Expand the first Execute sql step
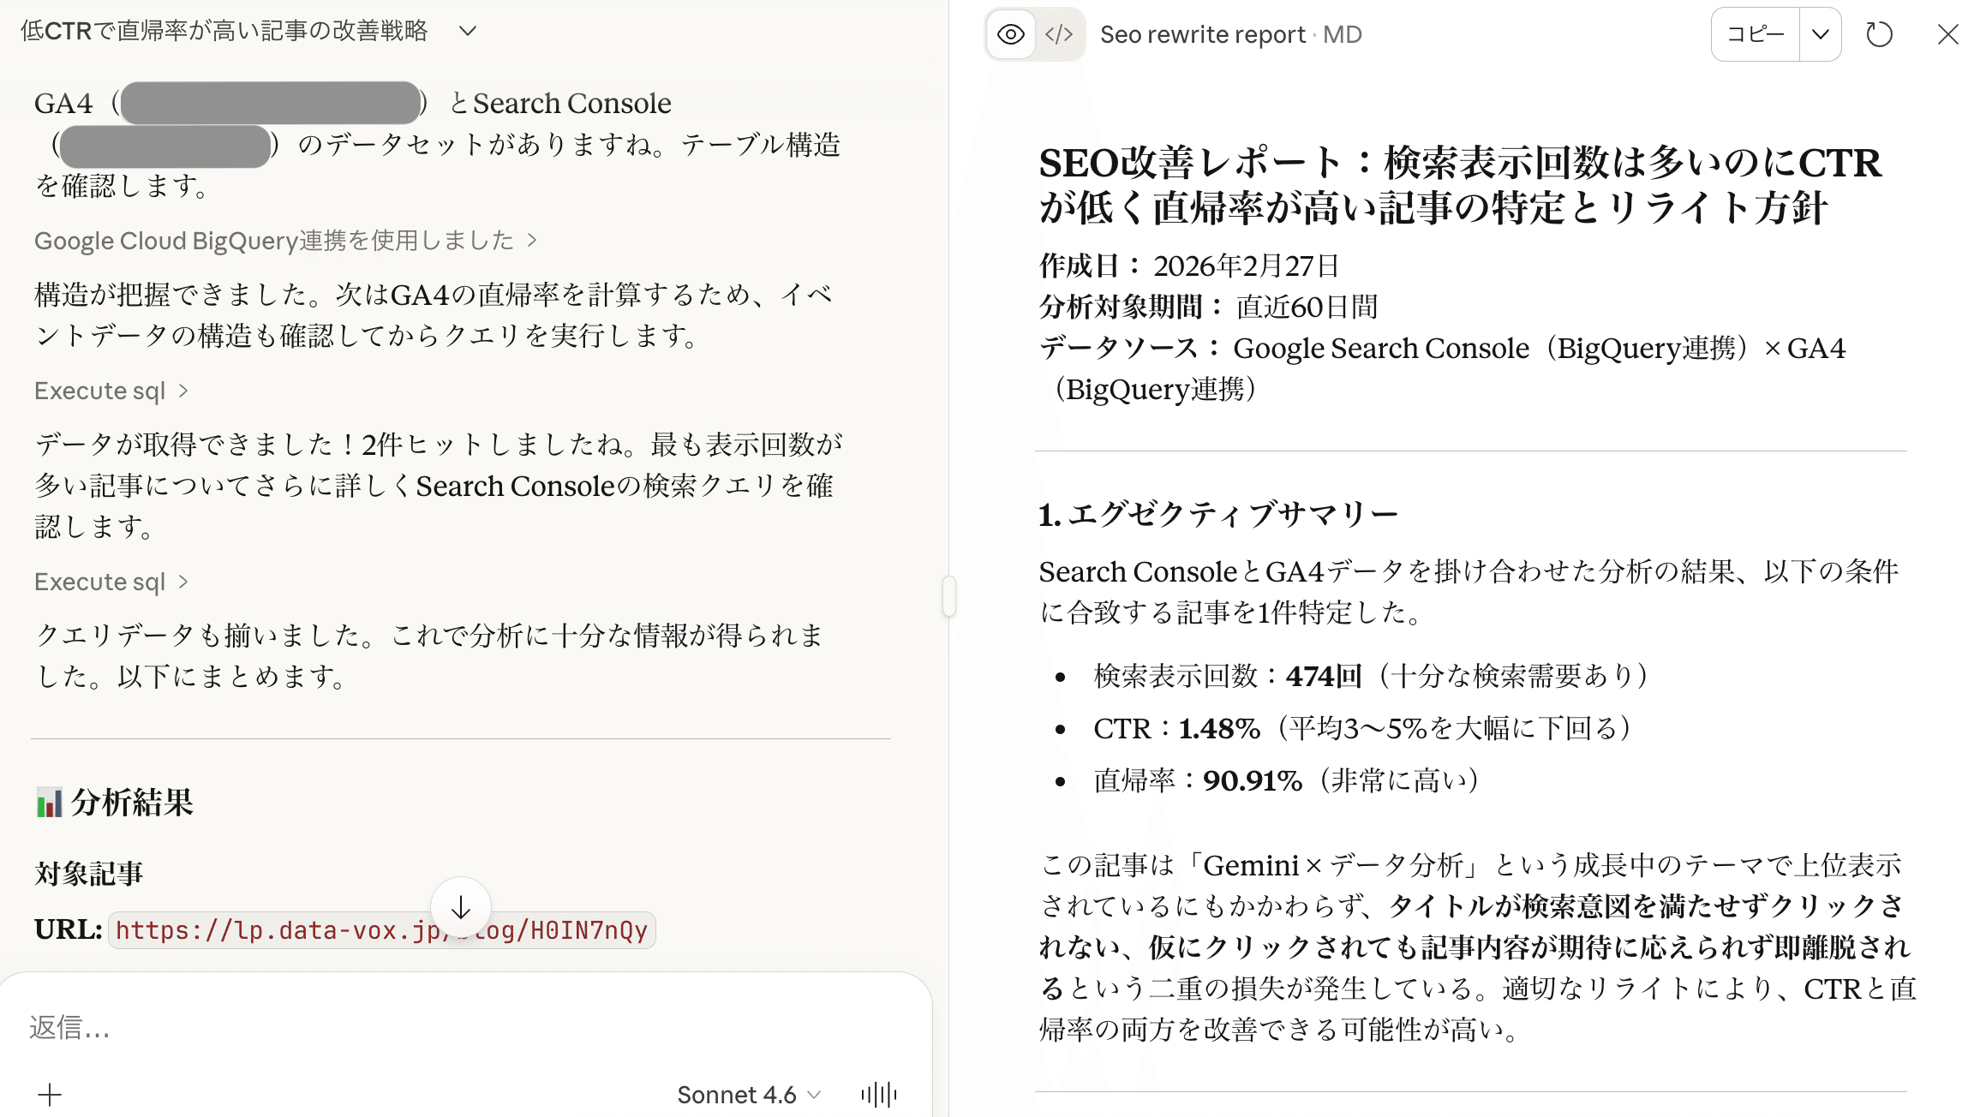Viewport: 1986px width, 1117px height. tap(111, 391)
